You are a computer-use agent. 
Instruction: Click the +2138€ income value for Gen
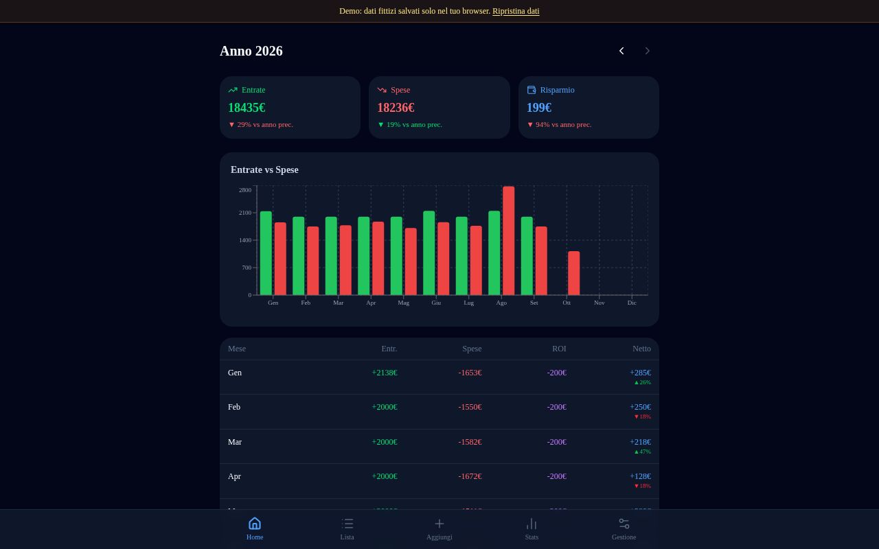point(385,373)
